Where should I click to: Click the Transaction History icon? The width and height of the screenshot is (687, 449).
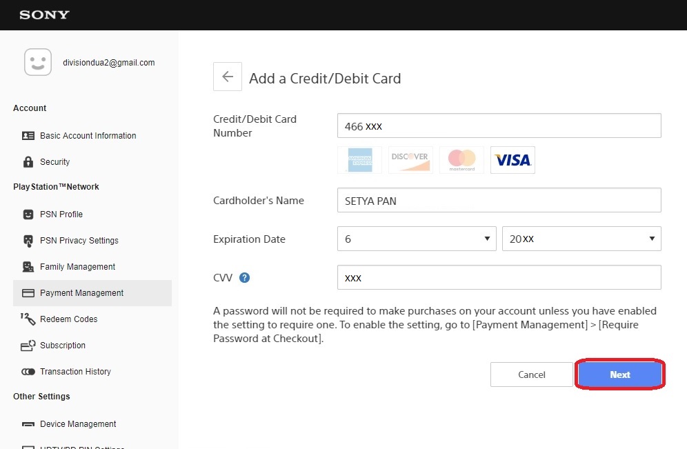click(28, 372)
